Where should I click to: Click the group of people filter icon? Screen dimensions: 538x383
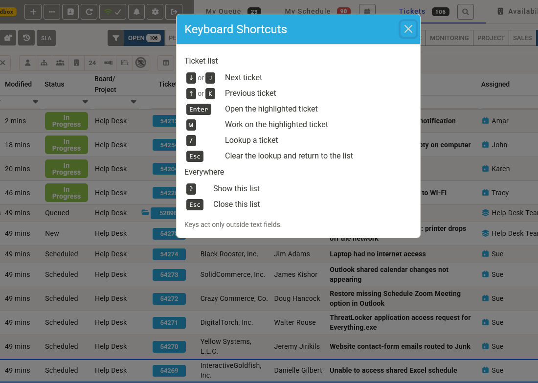[x=60, y=63]
